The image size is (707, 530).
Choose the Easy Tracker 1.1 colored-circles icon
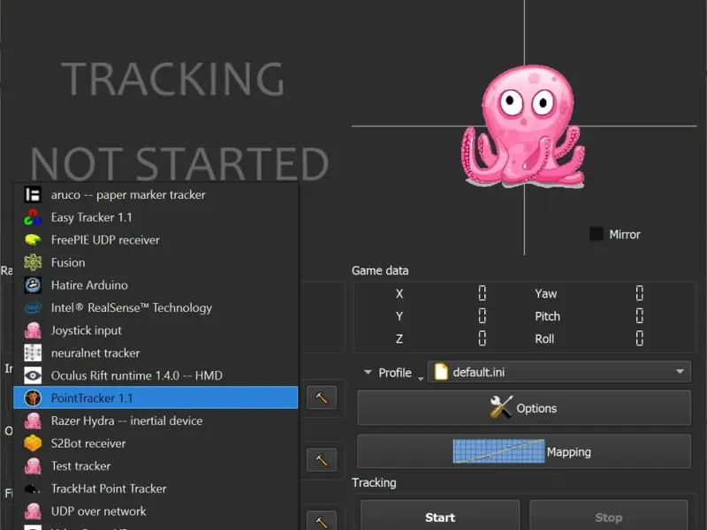pyautogui.click(x=33, y=217)
